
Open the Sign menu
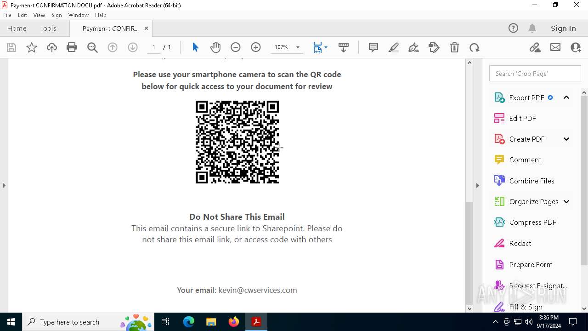57,15
